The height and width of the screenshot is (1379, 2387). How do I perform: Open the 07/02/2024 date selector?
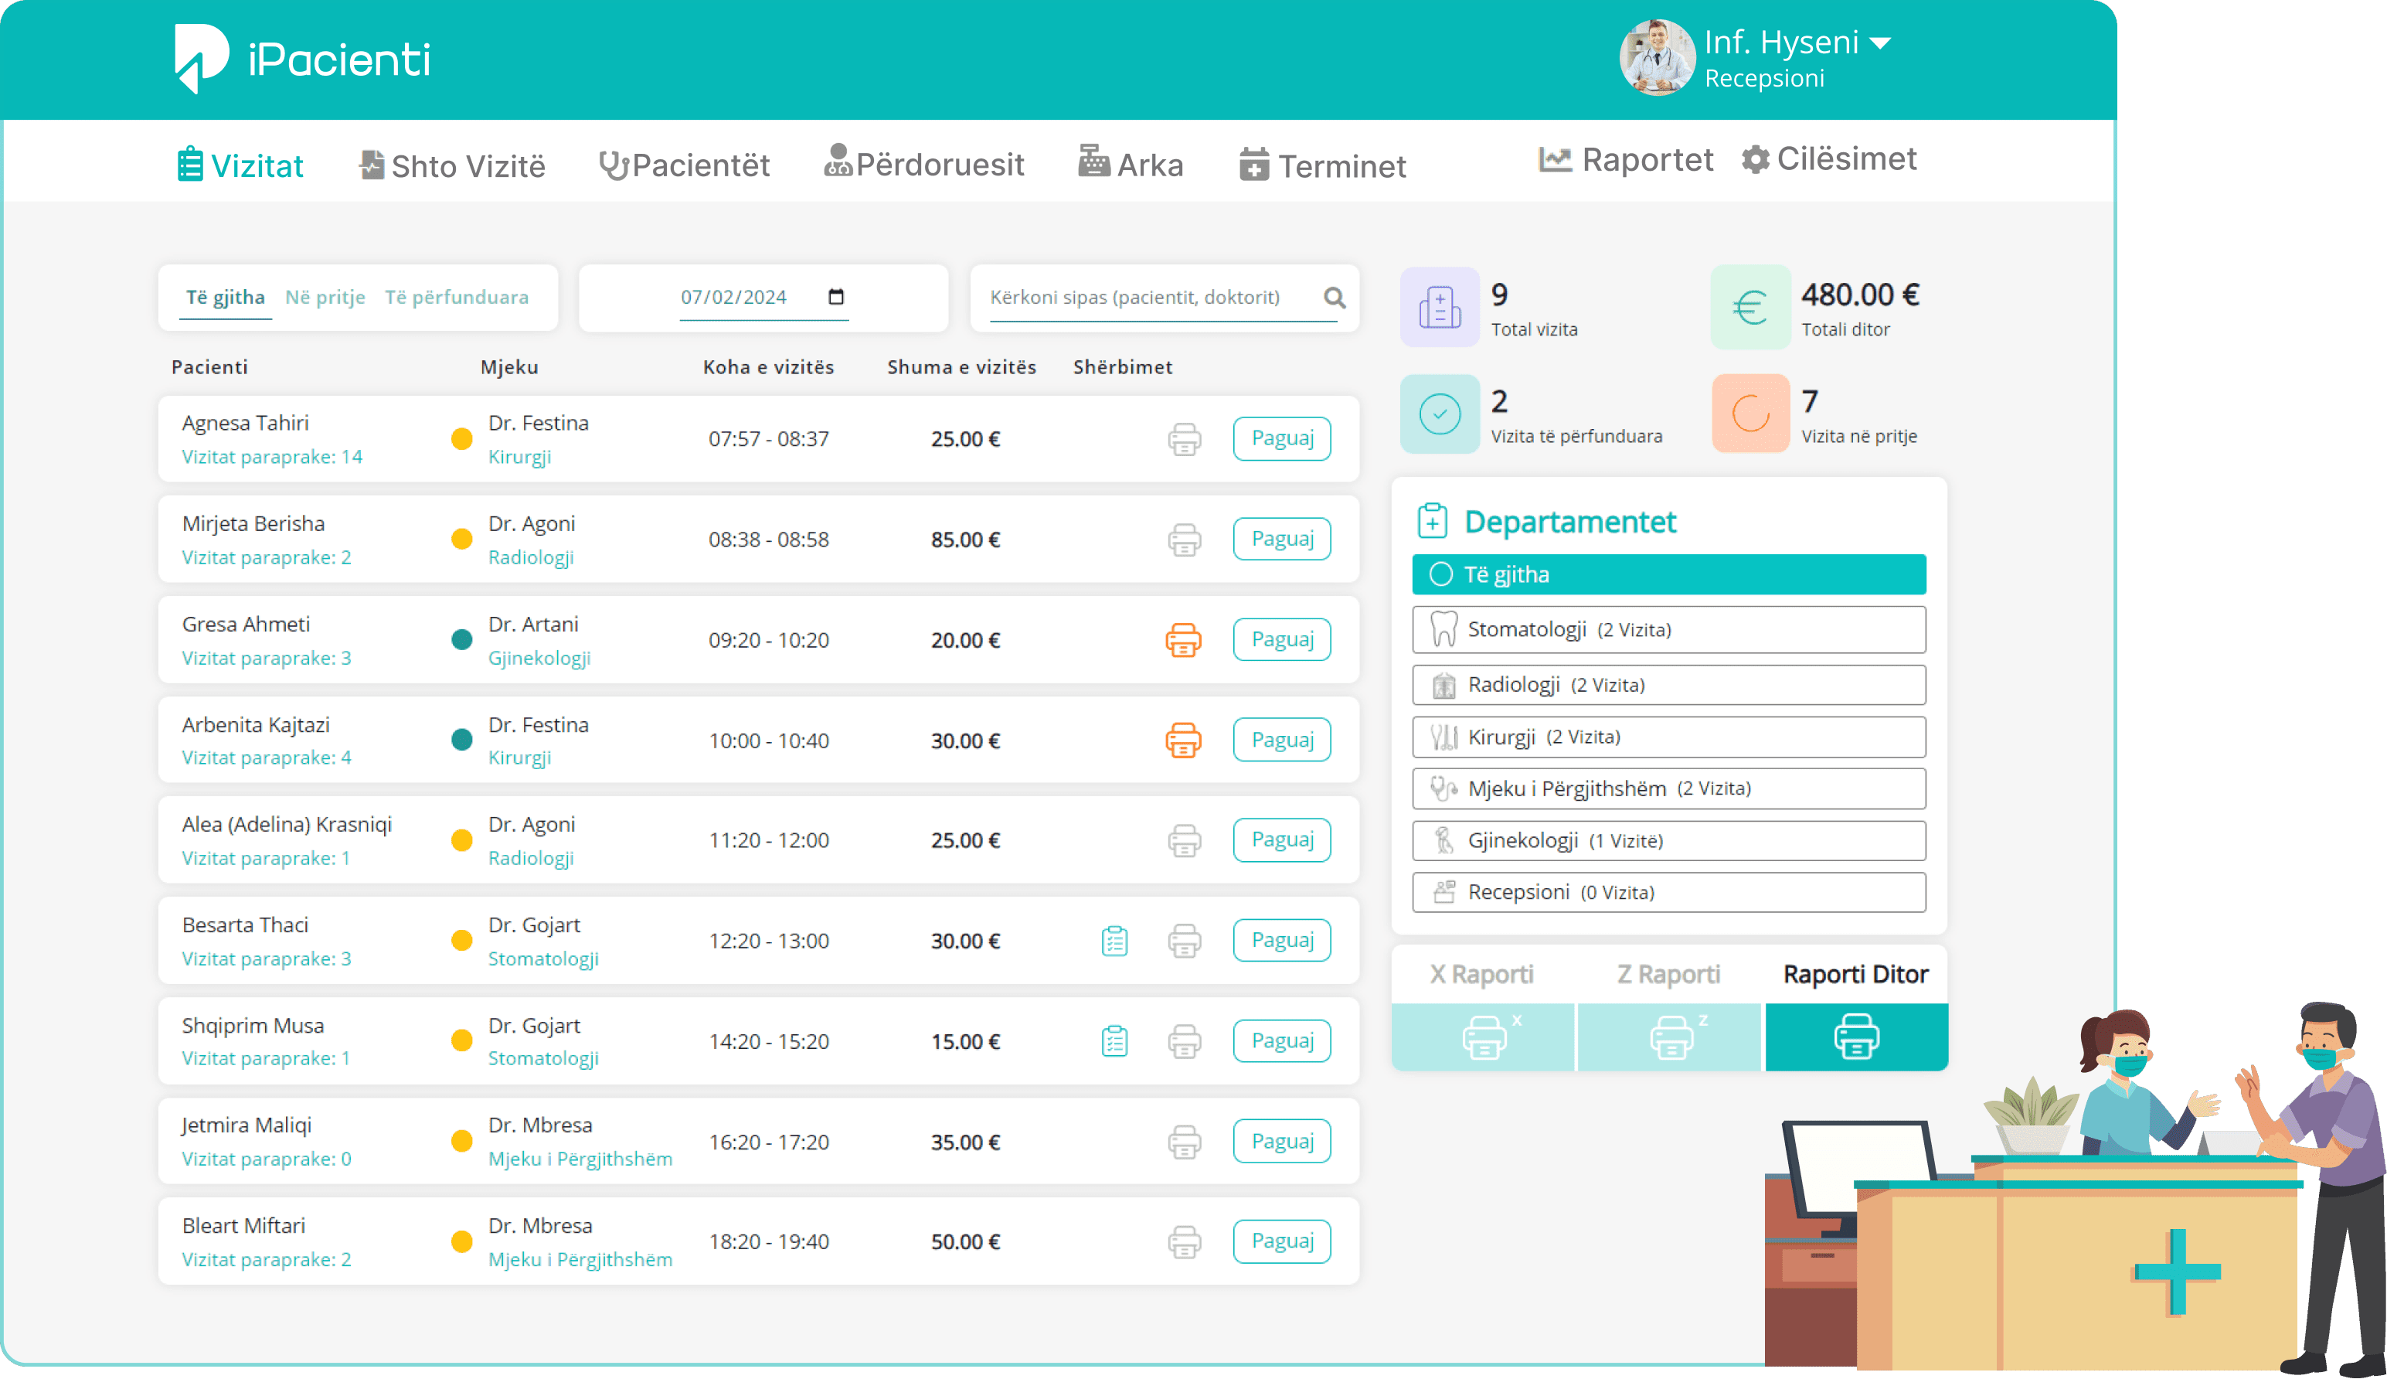coord(763,298)
